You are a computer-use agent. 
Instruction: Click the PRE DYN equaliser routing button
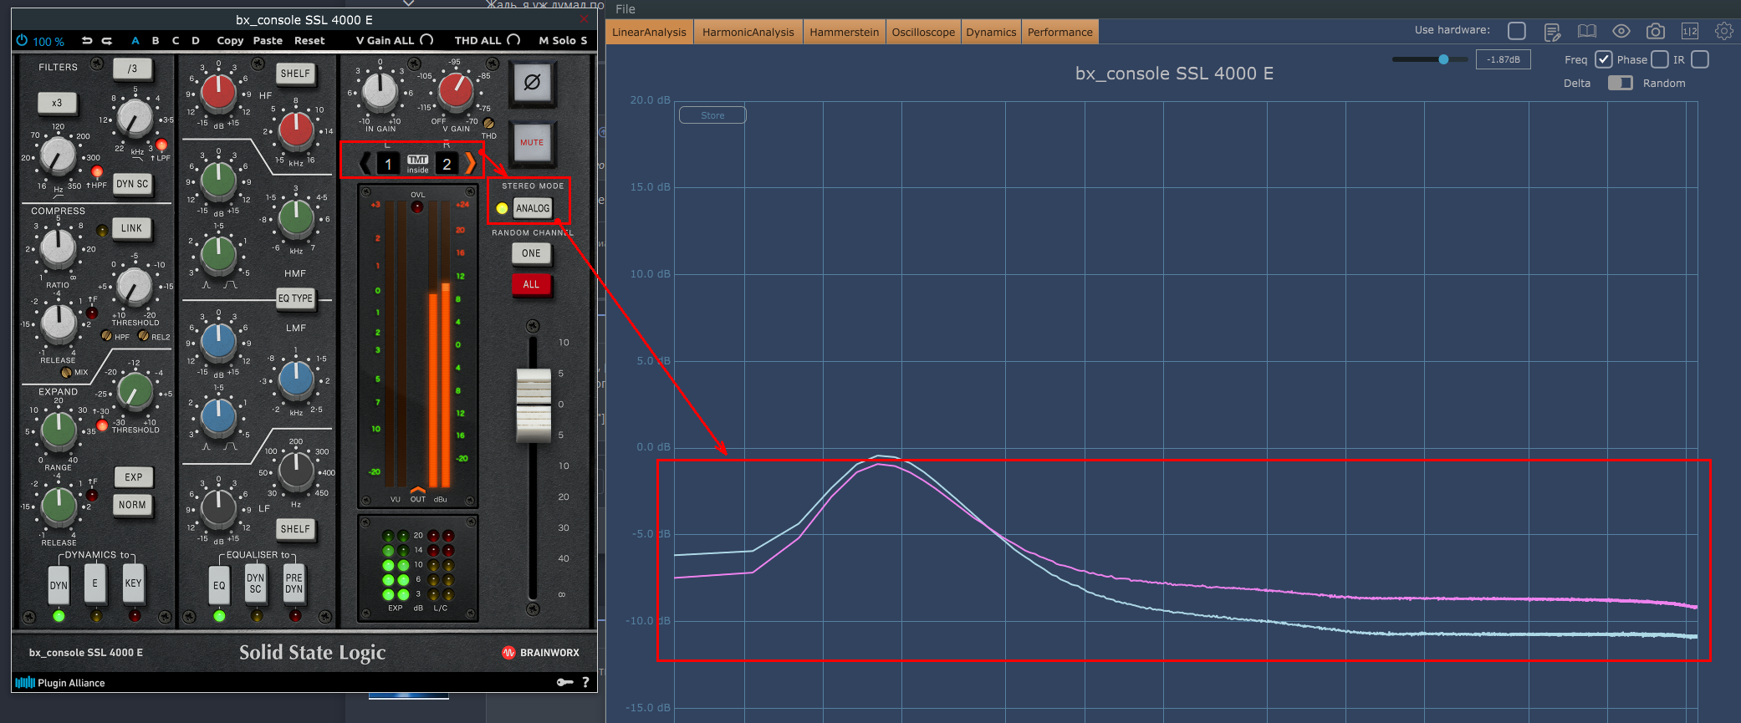[x=294, y=583]
